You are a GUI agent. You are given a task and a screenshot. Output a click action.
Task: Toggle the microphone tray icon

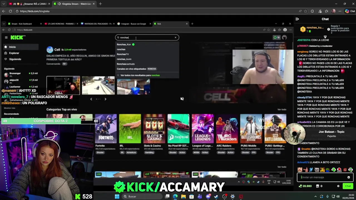click(327, 196)
